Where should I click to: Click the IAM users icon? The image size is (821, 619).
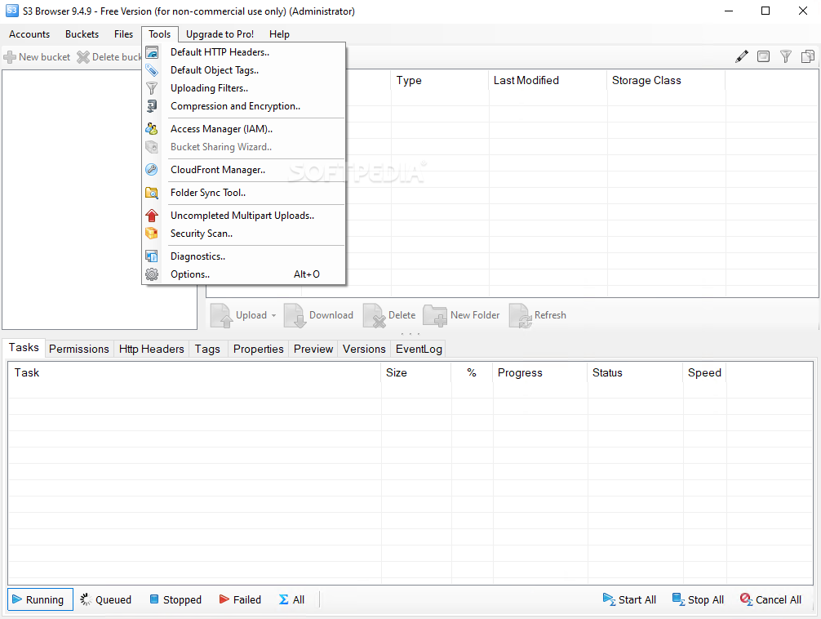coord(152,128)
